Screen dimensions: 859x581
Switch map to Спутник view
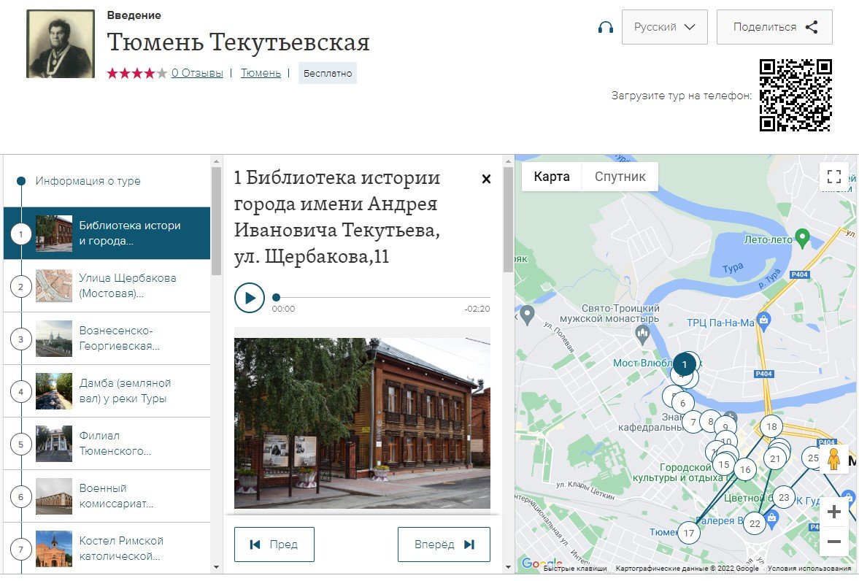coord(620,177)
